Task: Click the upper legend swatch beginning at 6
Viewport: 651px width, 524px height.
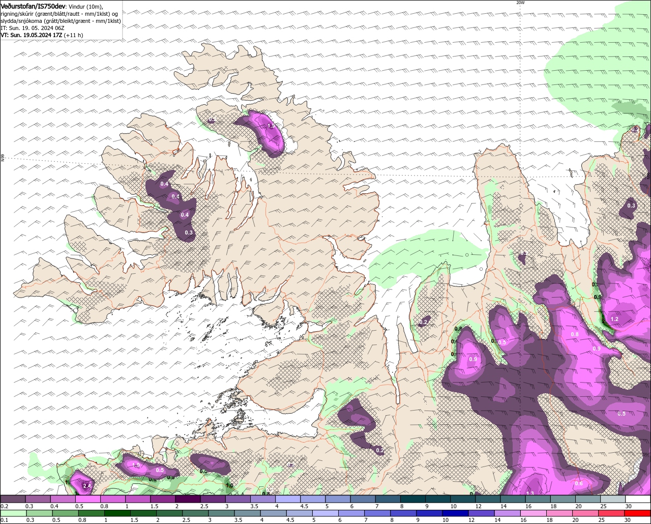Action: click(x=363, y=500)
